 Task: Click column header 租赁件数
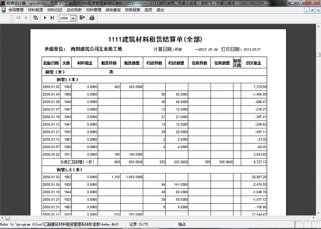click(x=109, y=63)
